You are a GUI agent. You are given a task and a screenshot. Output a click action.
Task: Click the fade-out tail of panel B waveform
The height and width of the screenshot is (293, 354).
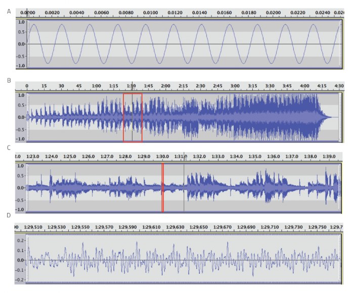click(x=326, y=117)
